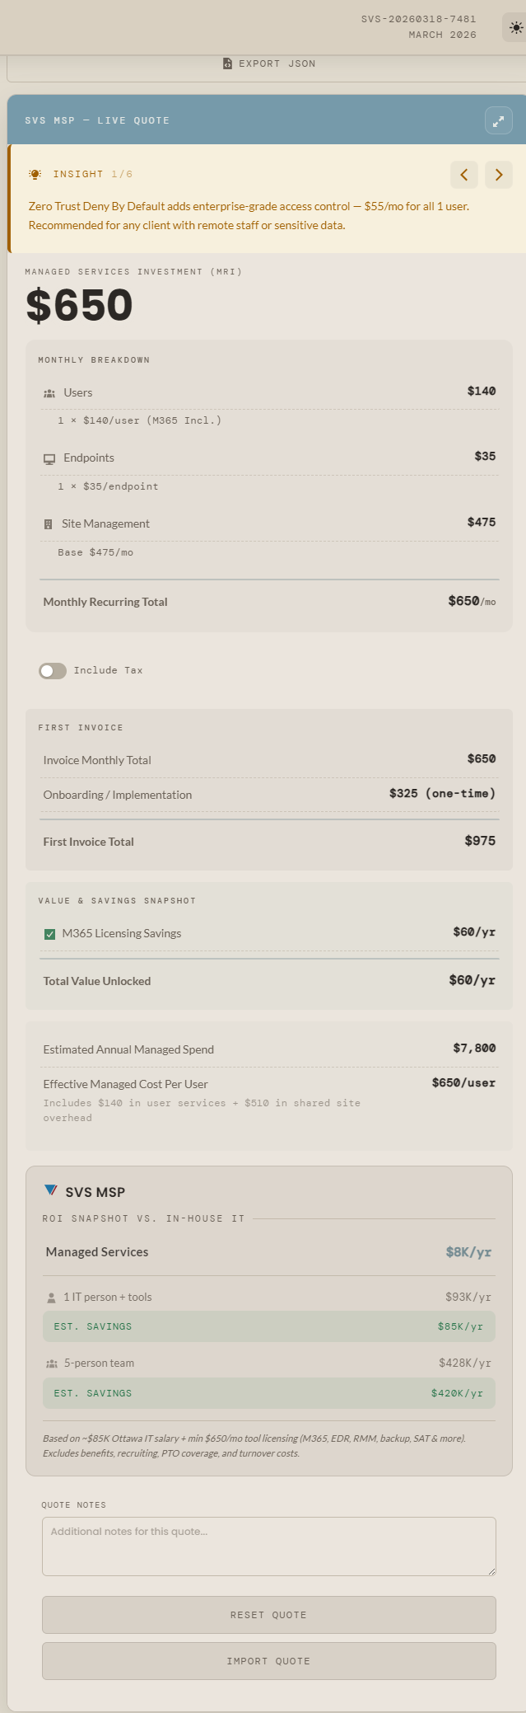Uncheck M365 Licensing Savings checkbox
The height and width of the screenshot is (1713, 526).
pyautogui.click(x=49, y=934)
